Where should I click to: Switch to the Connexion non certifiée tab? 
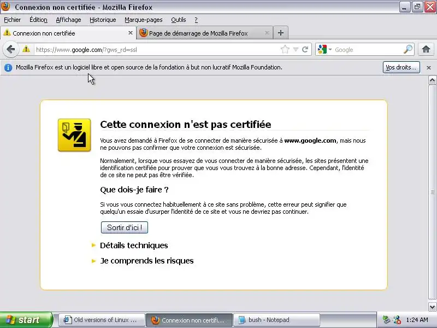pyautogui.click(x=68, y=33)
